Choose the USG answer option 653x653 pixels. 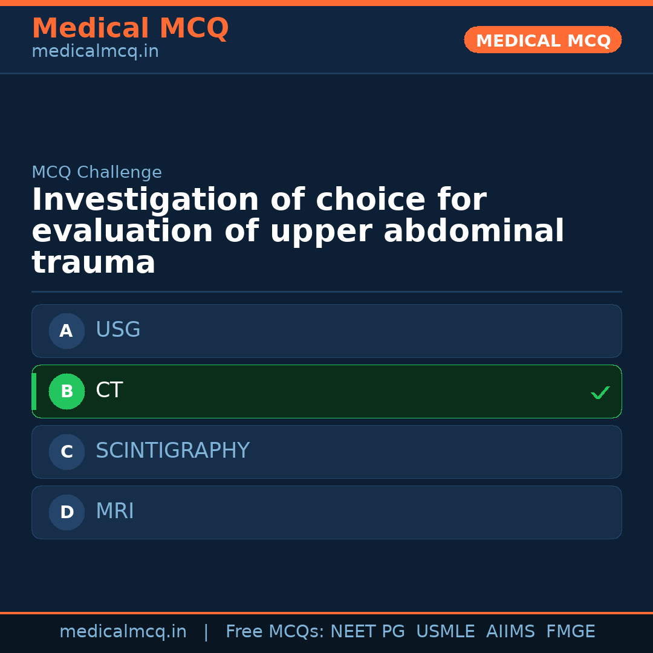[x=326, y=331]
